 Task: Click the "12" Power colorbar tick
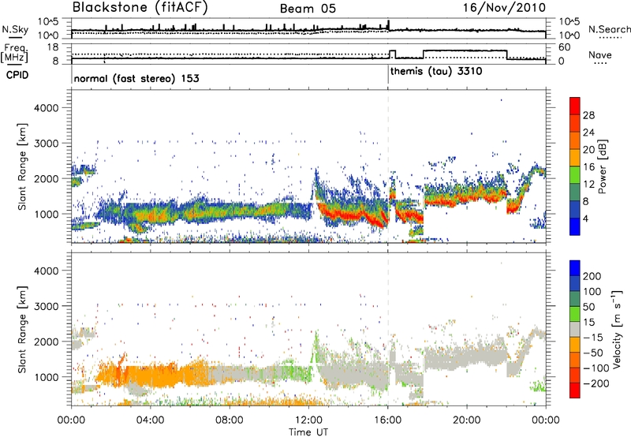click(x=588, y=185)
